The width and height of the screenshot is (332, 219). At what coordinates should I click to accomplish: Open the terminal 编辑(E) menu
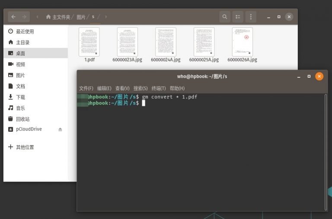click(x=104, y=88)
